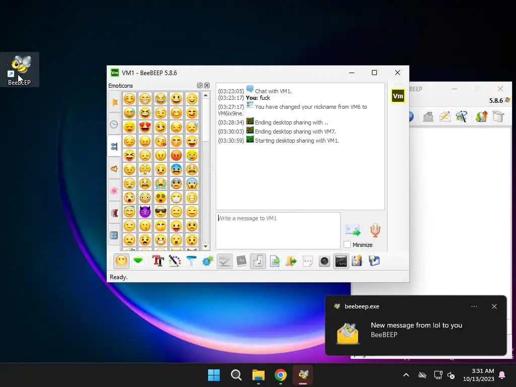The image size is (516, 387).
Task: Toggle the ABC spell checking button
Action: pos(224,262)
